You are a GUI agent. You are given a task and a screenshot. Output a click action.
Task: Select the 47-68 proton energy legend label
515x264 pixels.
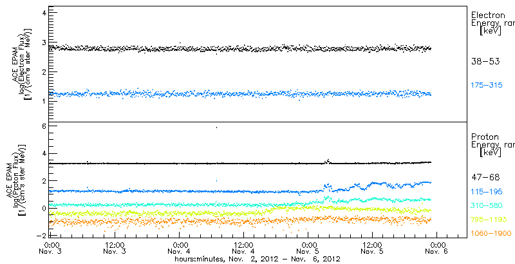pos(485,177)
